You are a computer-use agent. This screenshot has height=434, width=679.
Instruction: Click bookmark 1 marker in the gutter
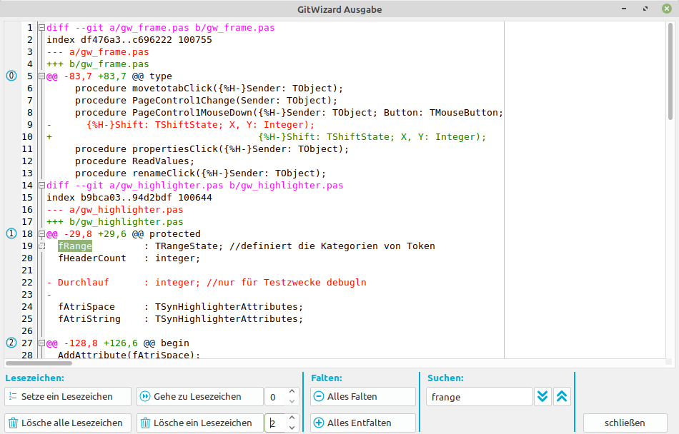pos(11,233)
